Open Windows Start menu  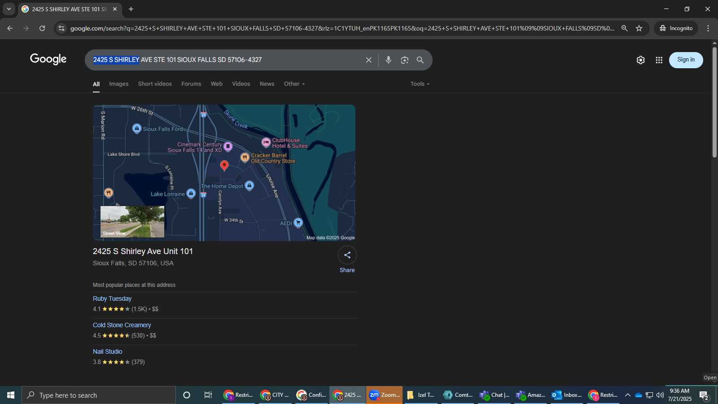point(11,395)
